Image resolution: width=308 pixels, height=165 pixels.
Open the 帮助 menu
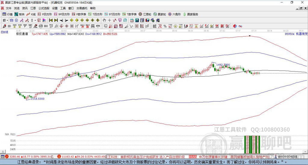pos(93,8)
